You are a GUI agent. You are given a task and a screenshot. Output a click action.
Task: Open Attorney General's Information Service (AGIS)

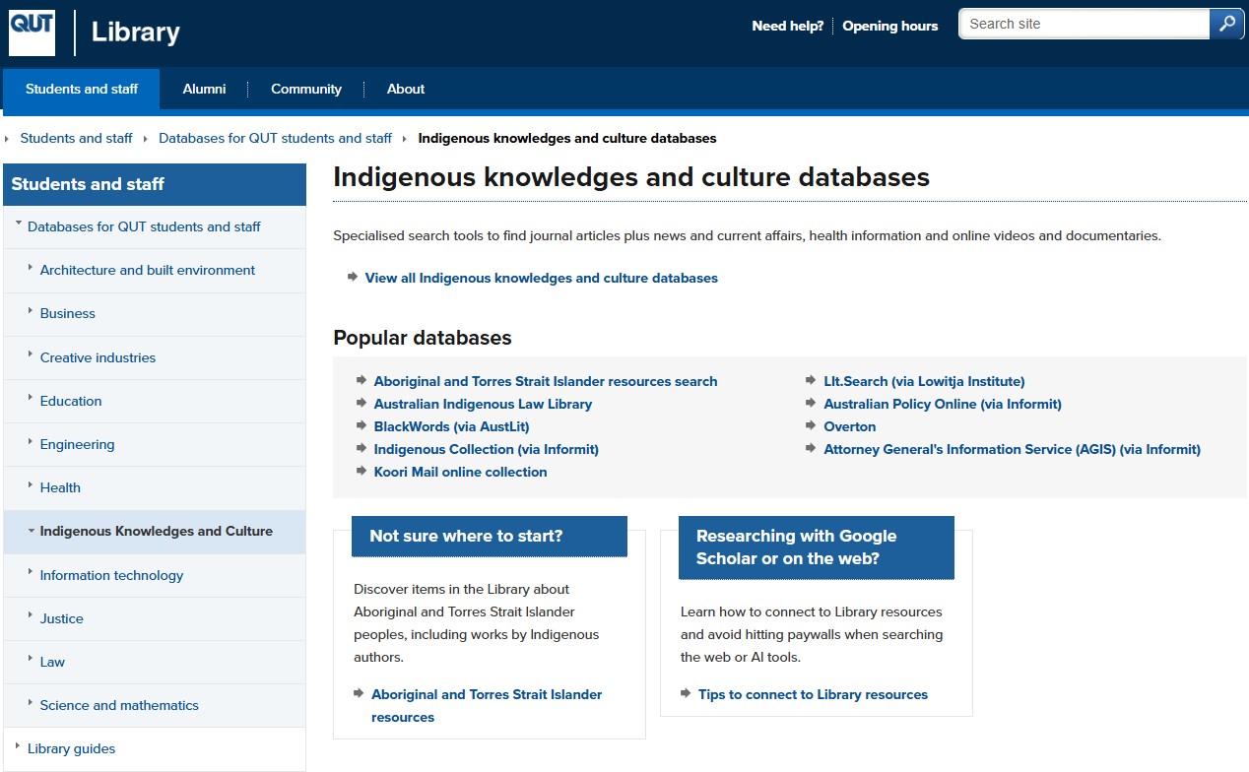[x=1012, y=449]
